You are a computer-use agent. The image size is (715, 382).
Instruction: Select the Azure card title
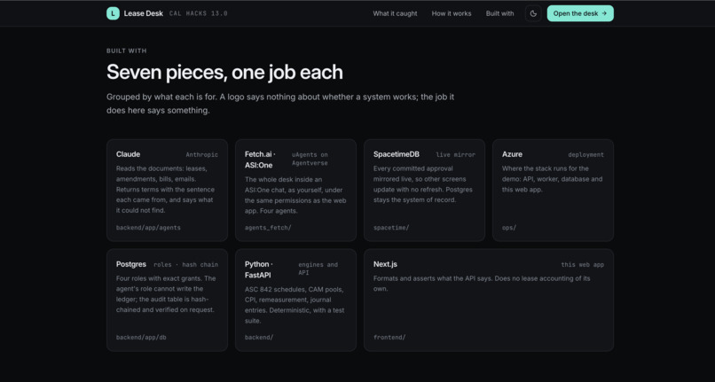click(512, 154)
